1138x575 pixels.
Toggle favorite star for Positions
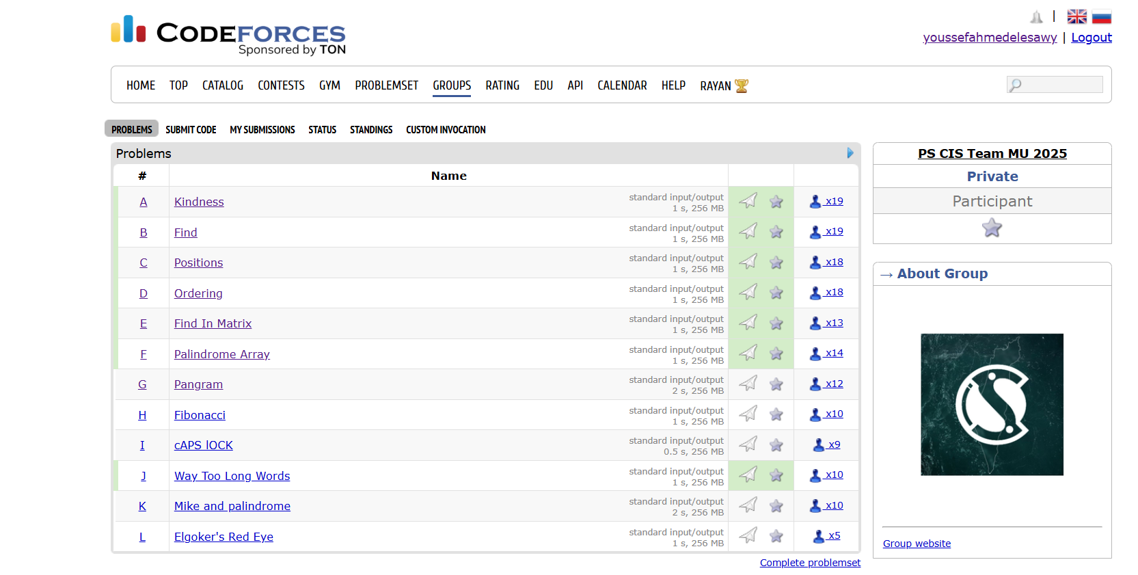coord(776,262)
